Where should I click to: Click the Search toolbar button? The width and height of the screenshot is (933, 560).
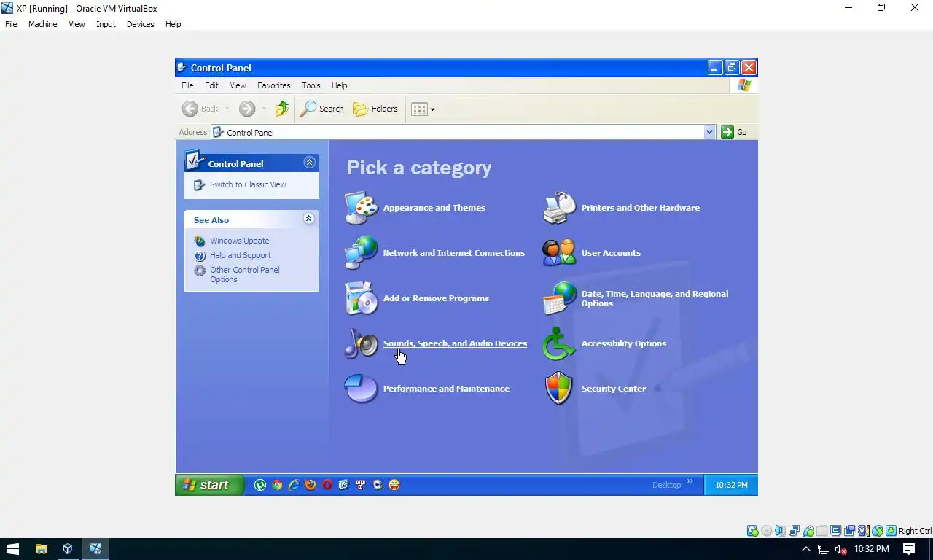[x=322, y=109]
